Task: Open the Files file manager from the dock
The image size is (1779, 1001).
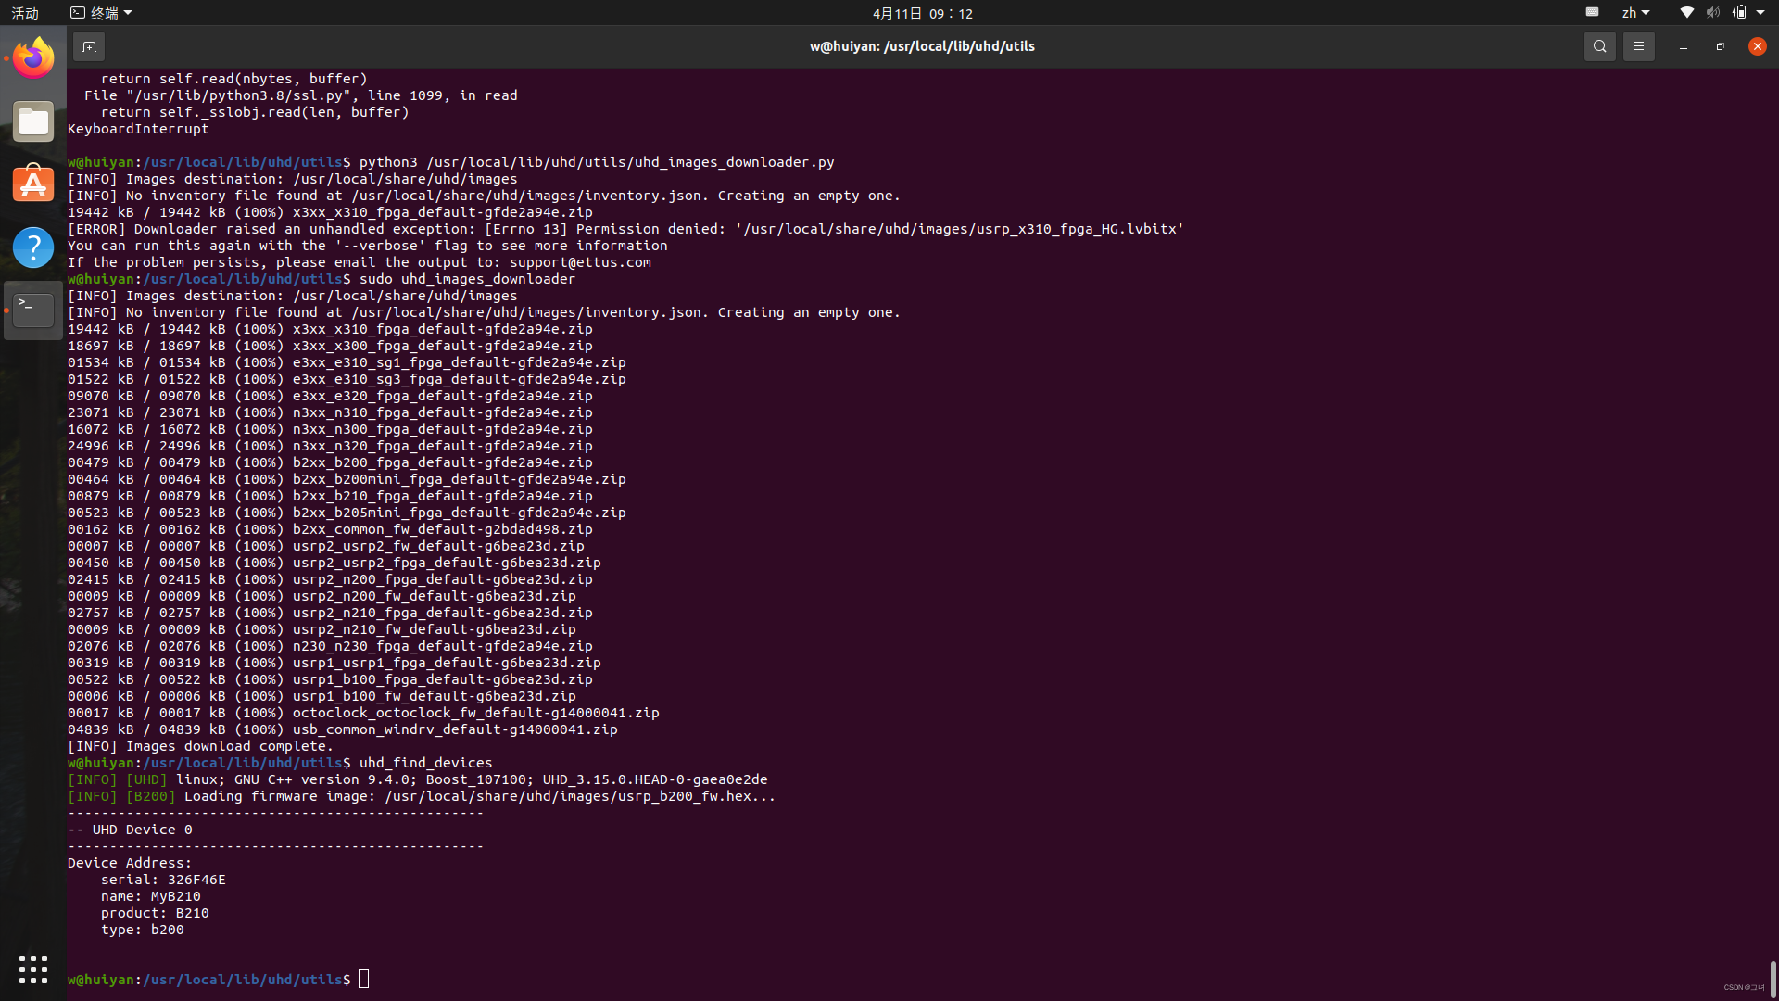Action: 32,120
